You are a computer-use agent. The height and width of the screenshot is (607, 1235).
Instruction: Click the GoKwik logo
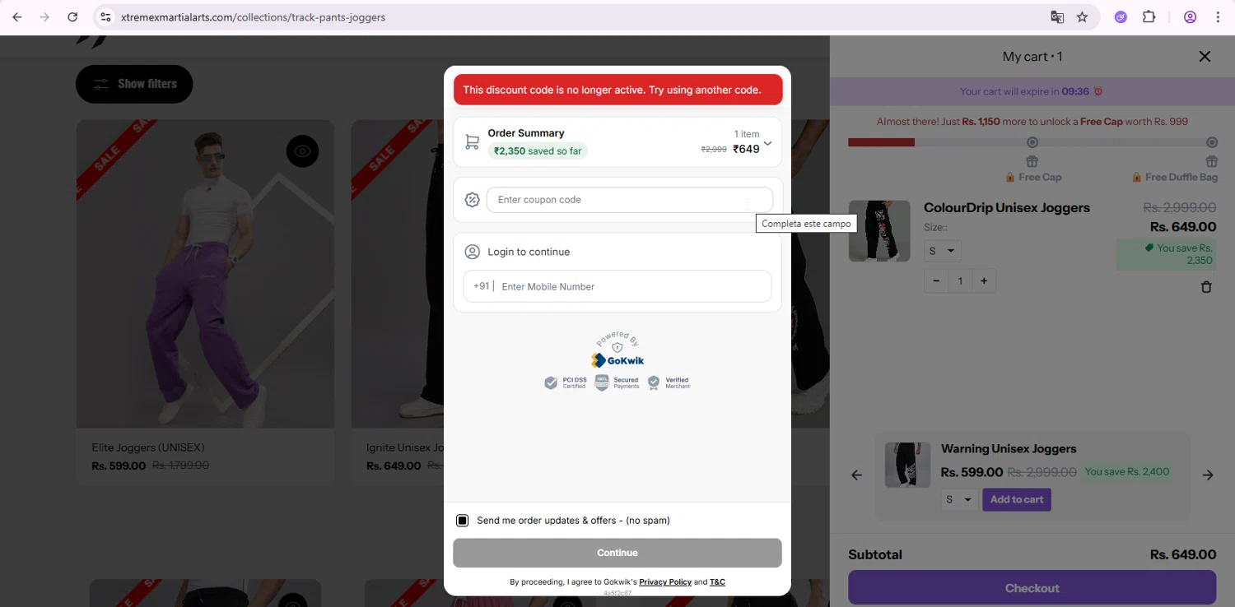pos(617,360)
